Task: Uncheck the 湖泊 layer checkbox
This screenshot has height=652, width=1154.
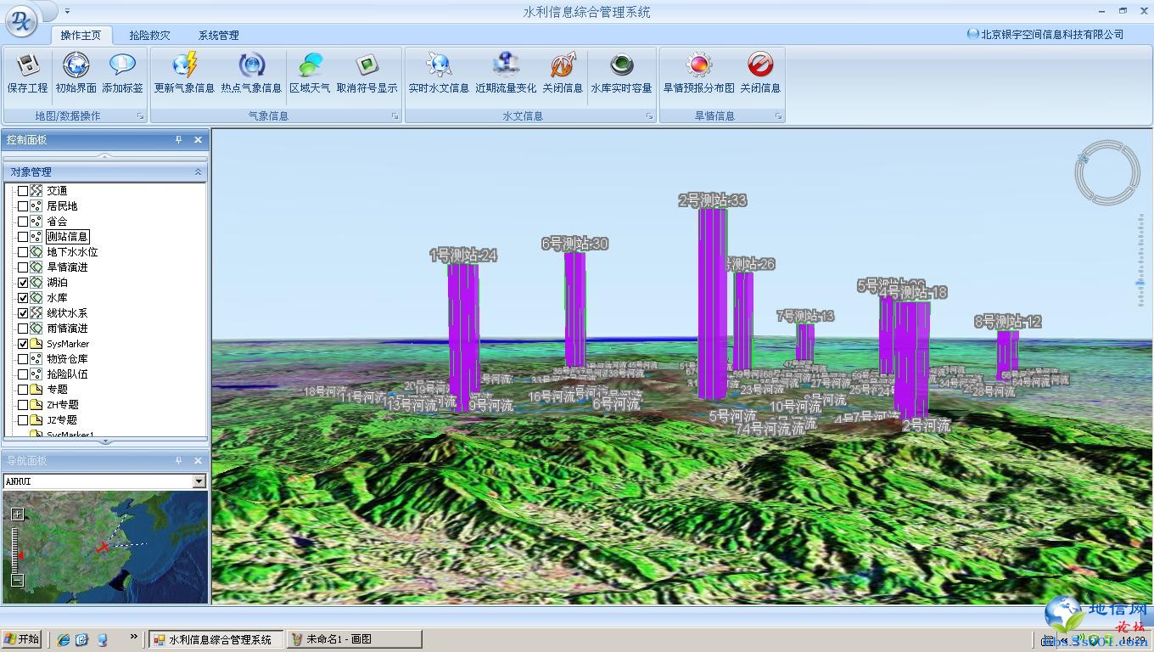Action: 23,283
